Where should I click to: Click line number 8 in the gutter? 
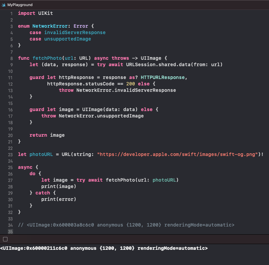pyautogui.click(x=11, y=58)
